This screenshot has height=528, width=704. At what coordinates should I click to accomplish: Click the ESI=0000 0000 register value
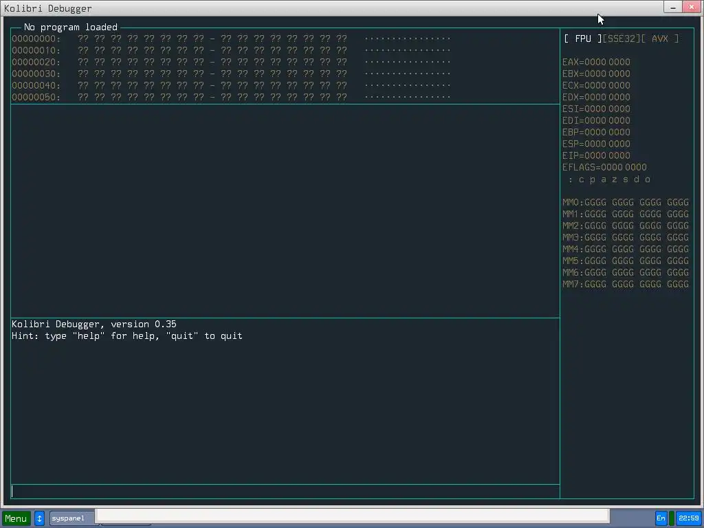click(x=596, y=109)
